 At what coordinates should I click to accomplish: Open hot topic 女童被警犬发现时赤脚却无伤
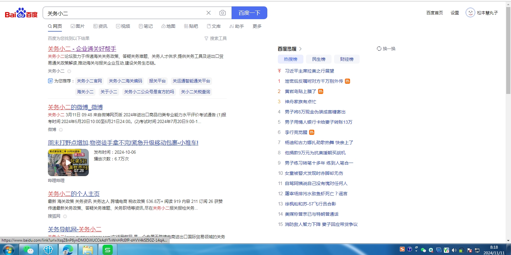tap(314, 173)
